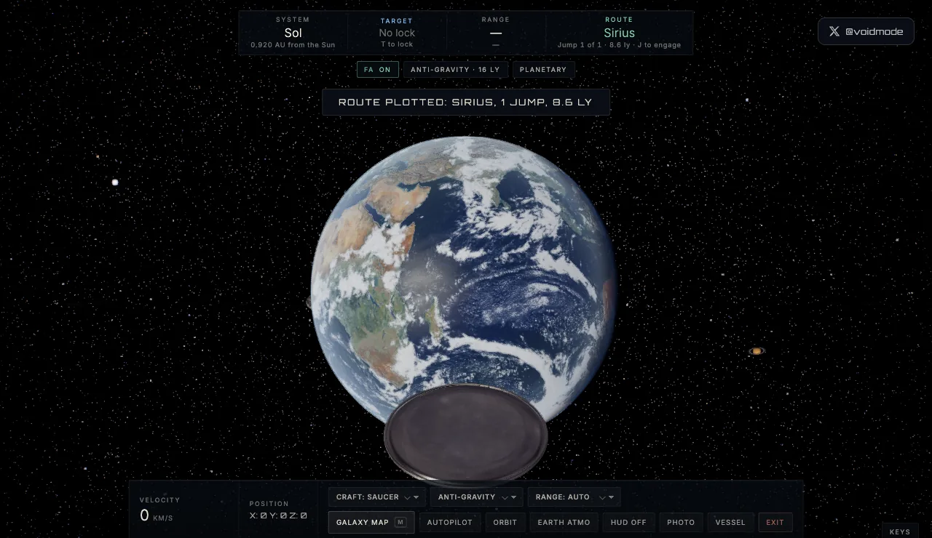Enter PHOTO mode
The height and width of the screenshot is (538, 932).
(x=681, y=522)
